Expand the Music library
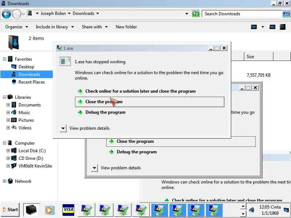The image size is (291, 218). [x=8, y=112]
